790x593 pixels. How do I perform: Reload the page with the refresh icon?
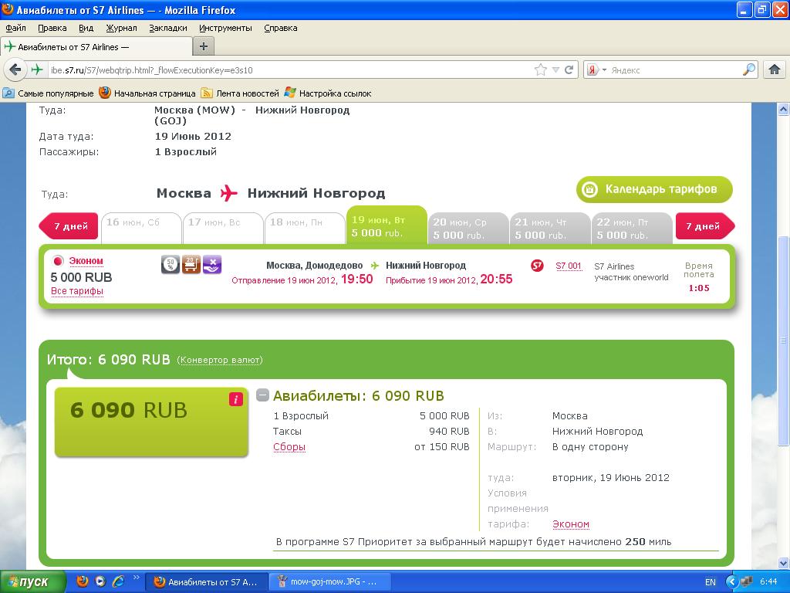click(569, 69)
